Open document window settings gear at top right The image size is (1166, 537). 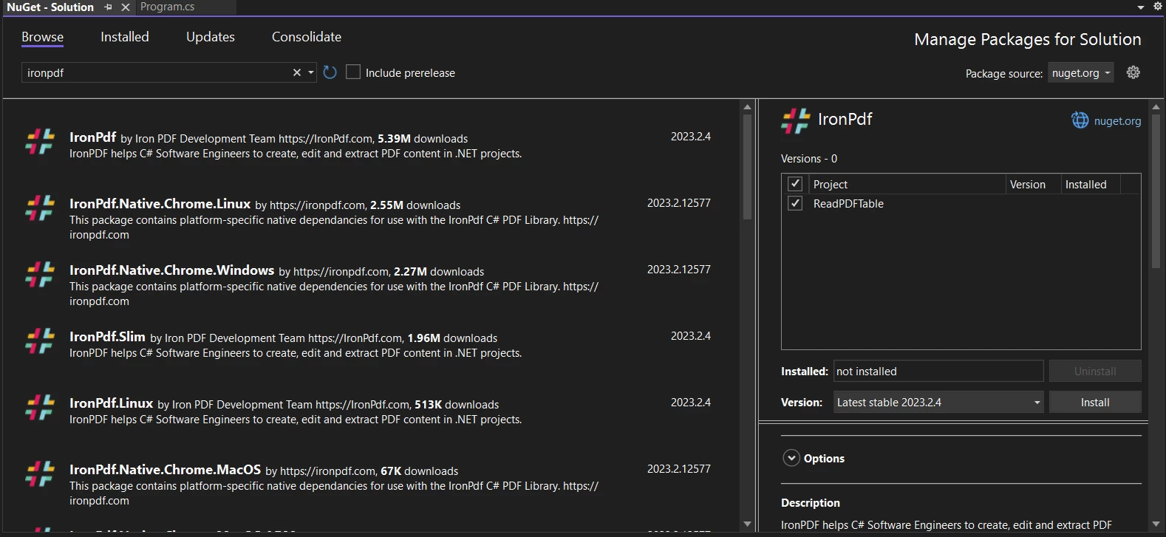[x=1157, y=6]
